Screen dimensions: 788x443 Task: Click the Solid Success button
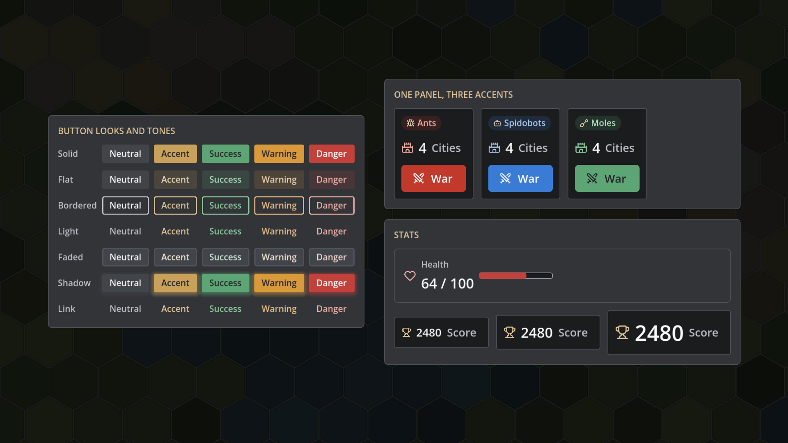[225, 154]
